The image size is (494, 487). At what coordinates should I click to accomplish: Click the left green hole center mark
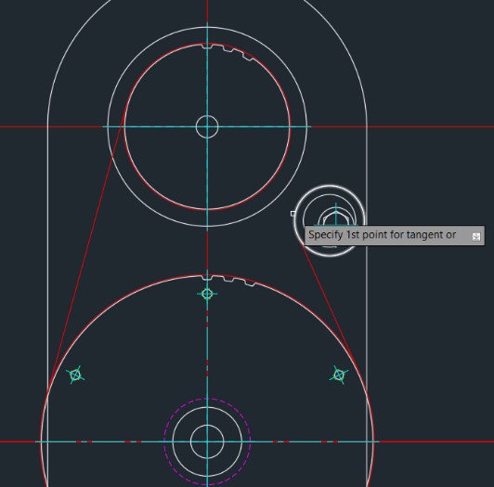[x=75, y=375]
